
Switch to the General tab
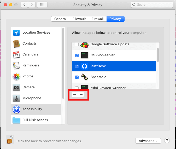click(60, 19)
